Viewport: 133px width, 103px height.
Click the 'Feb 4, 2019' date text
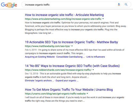tap(31, 50)
